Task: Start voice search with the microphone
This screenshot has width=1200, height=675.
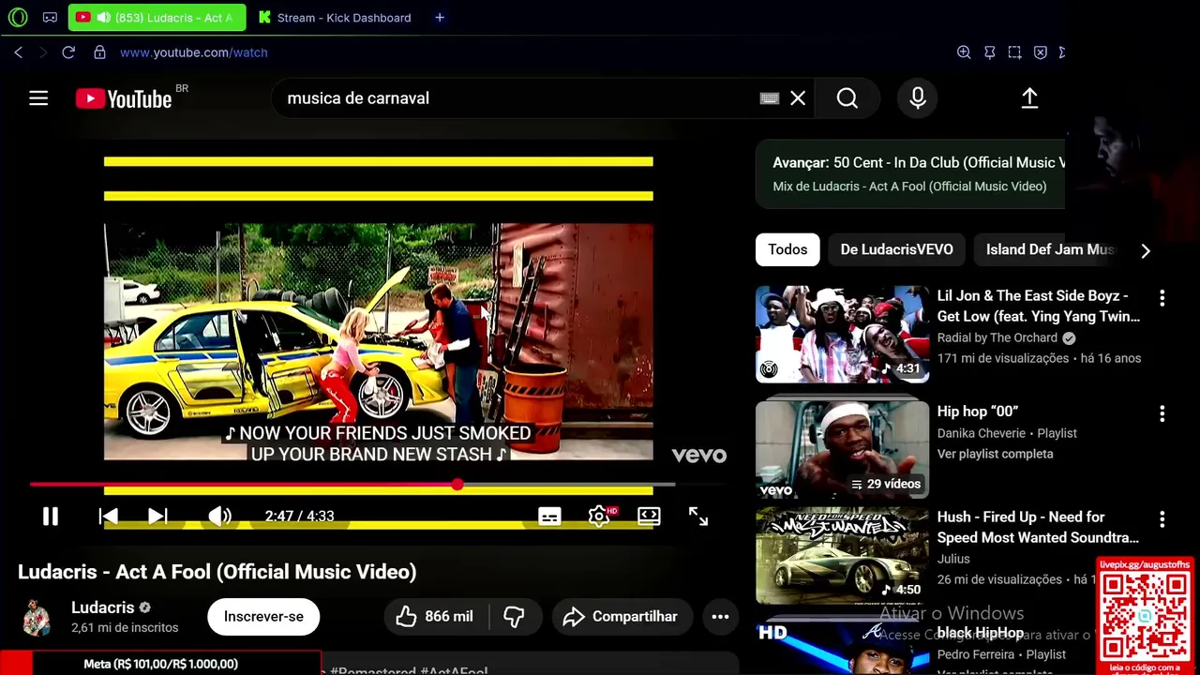Action: coord(918,98)
